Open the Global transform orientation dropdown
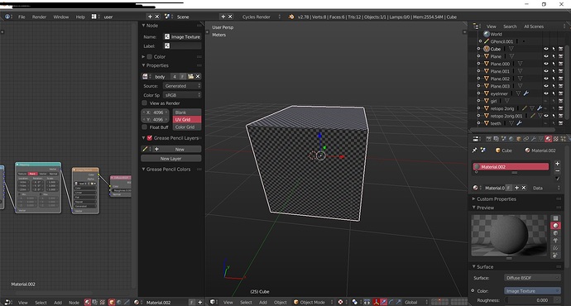 click(415, 303)
